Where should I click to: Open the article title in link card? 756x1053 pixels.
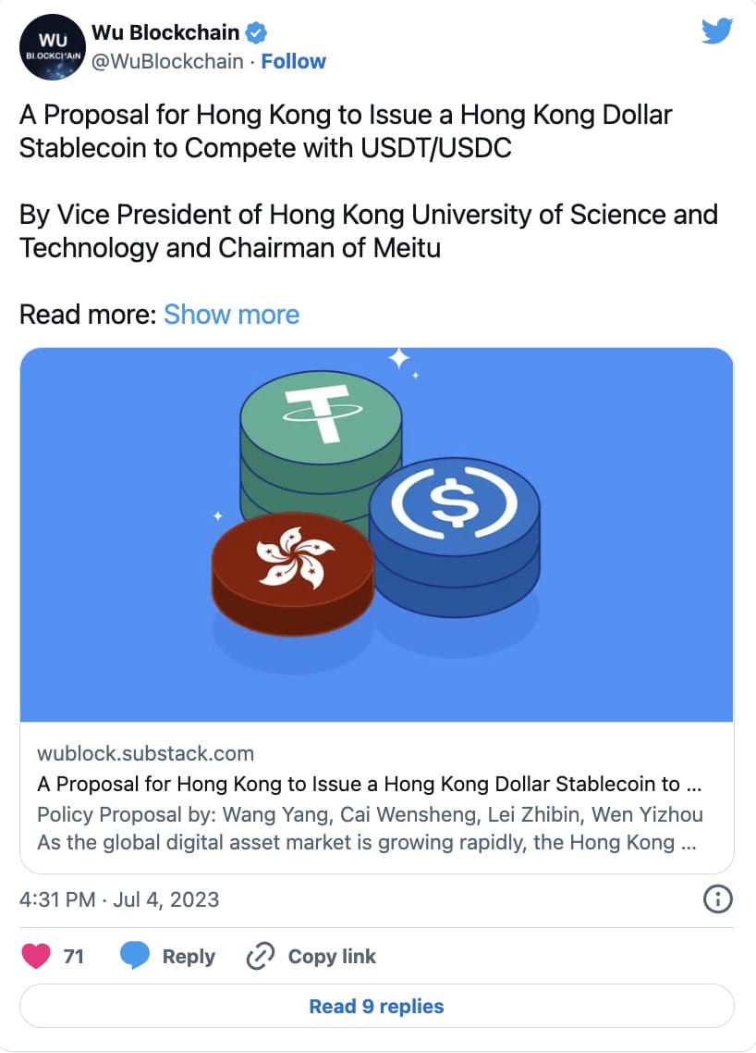(x=370, y=784)
